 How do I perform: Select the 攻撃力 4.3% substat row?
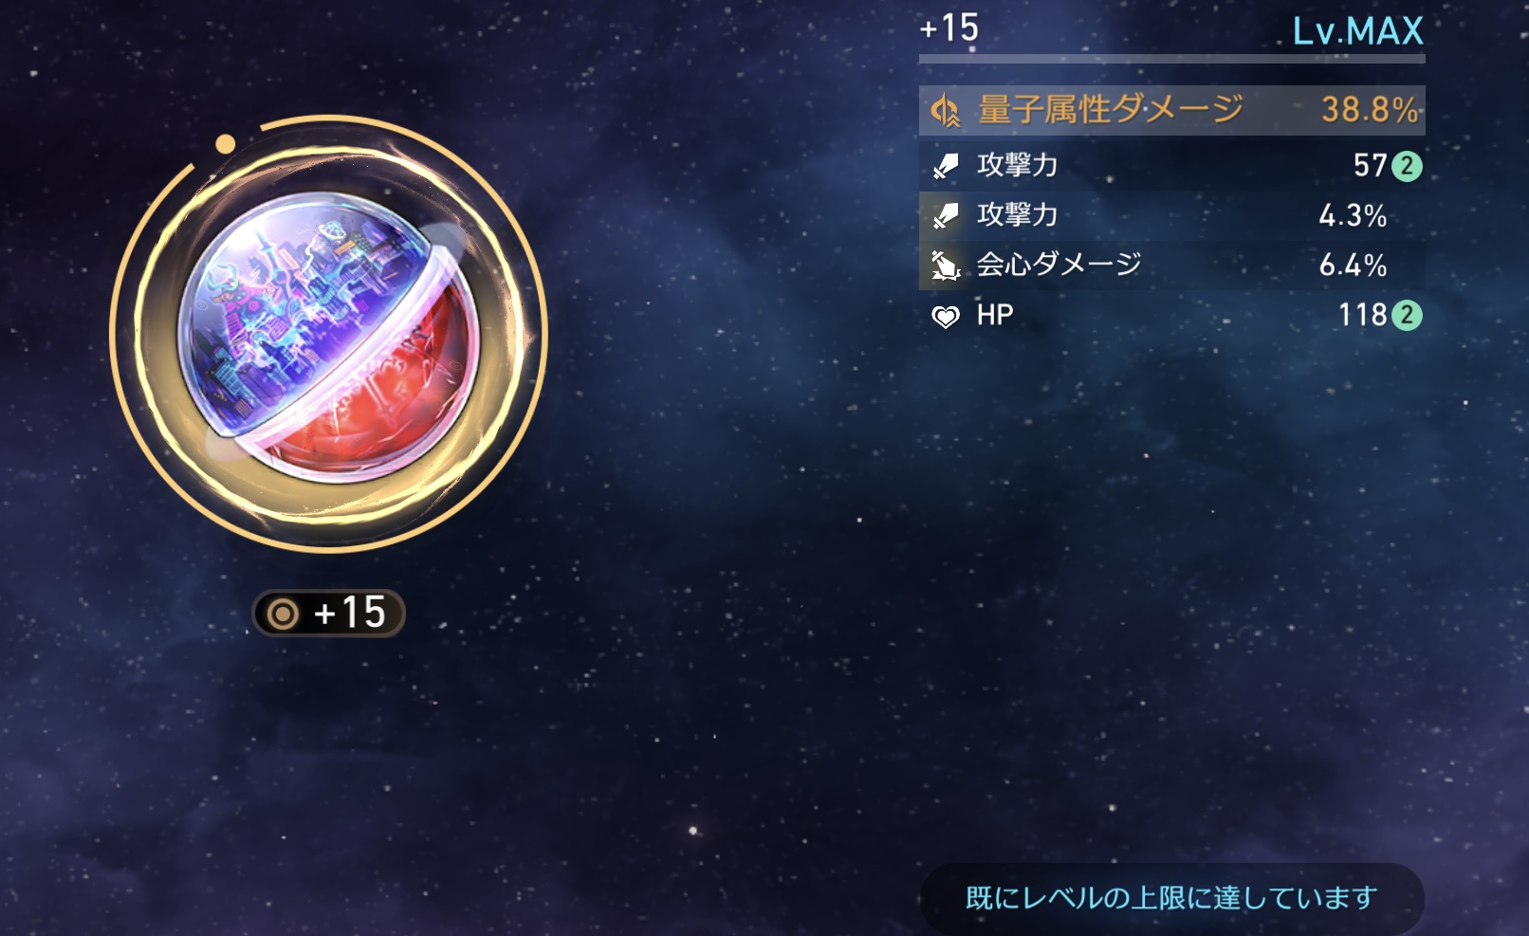1171,216
